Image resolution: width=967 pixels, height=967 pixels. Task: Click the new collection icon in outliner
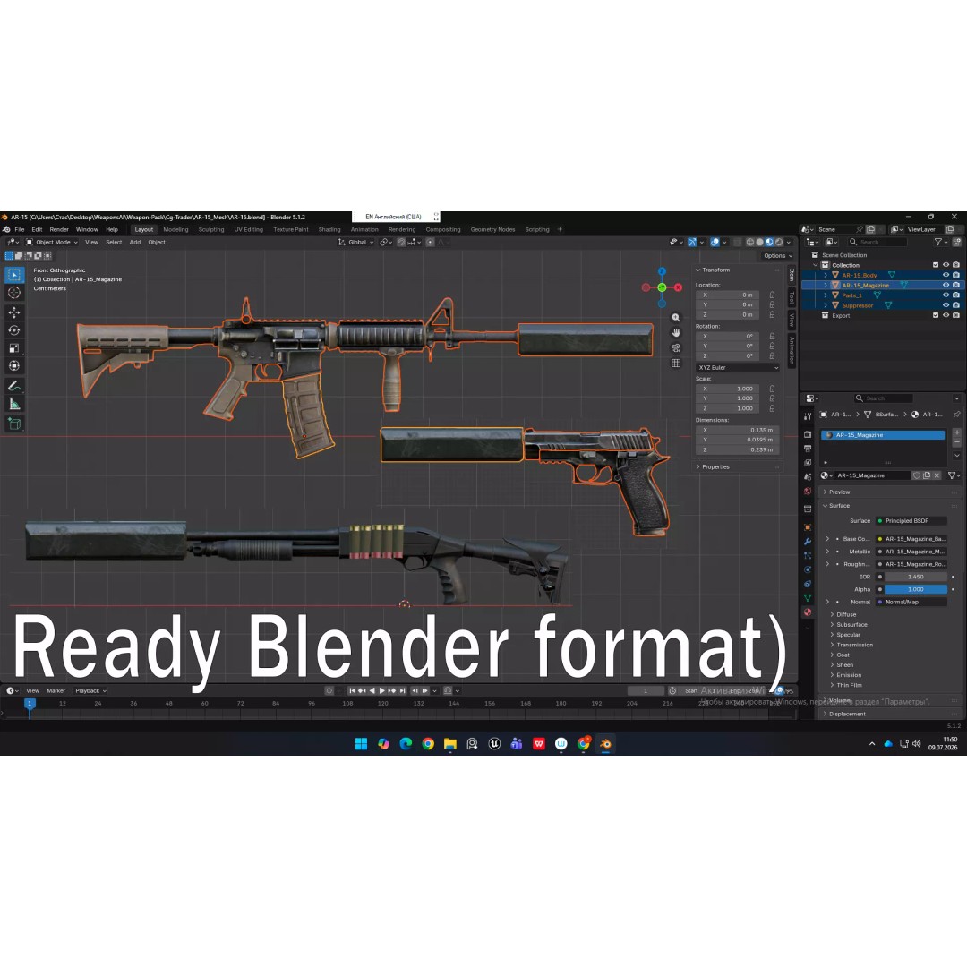[957, 243]
